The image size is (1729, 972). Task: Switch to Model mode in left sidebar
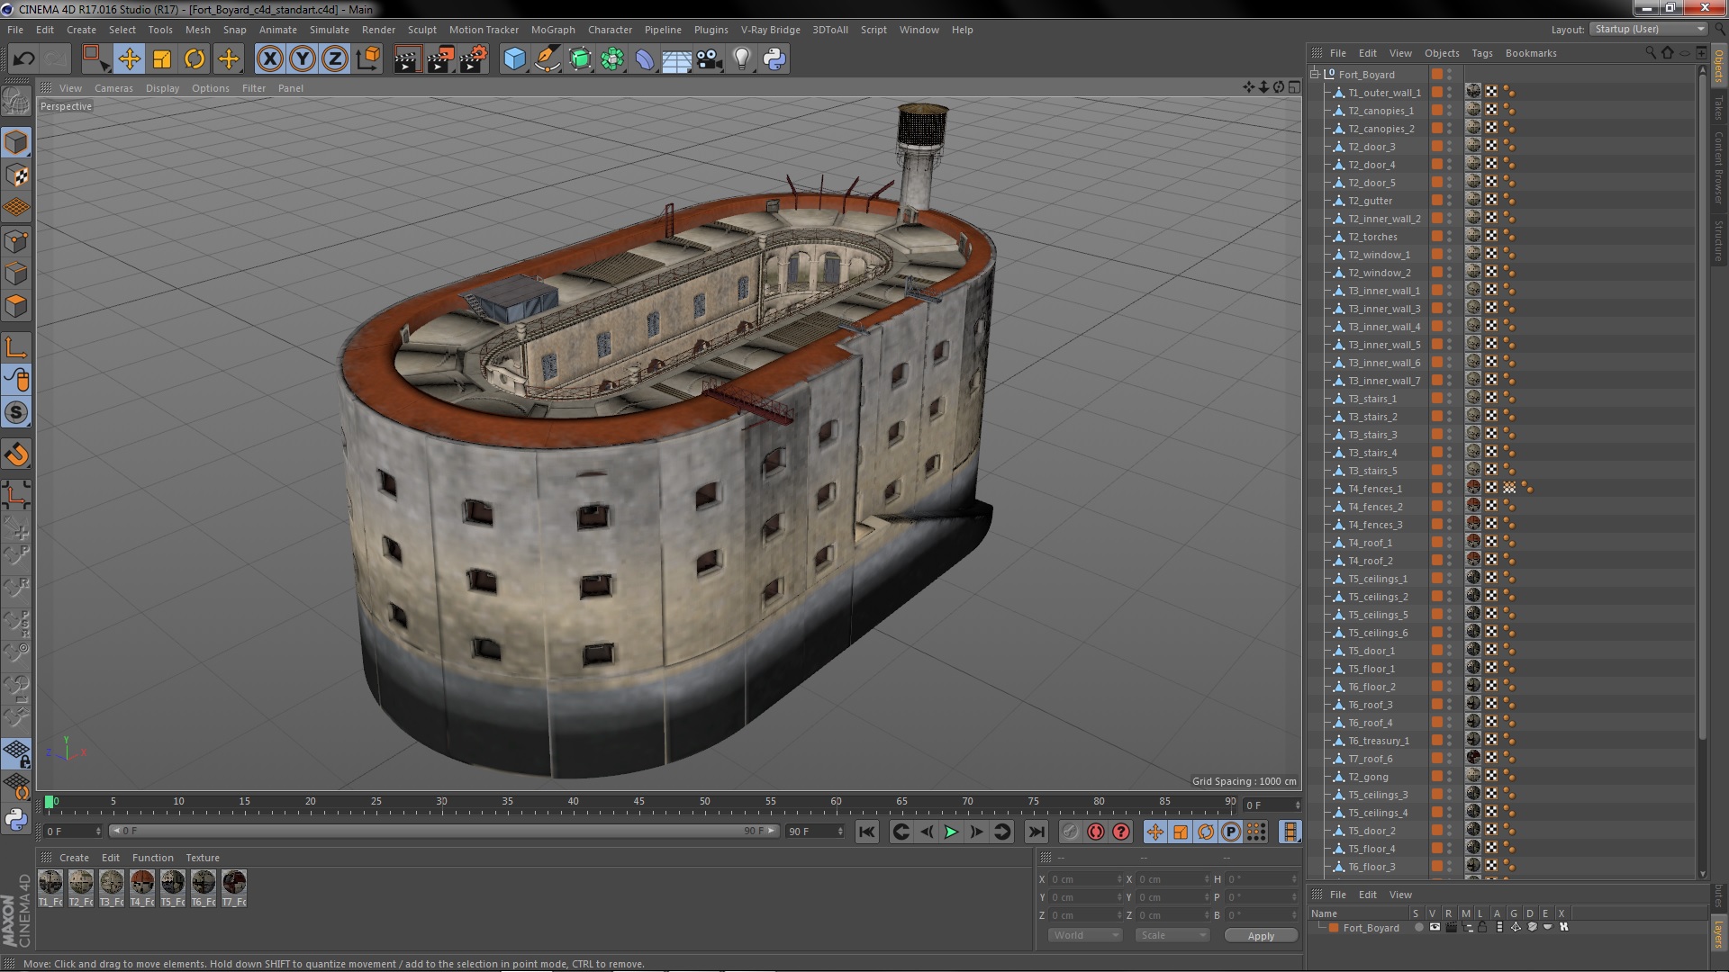(16, 142)
